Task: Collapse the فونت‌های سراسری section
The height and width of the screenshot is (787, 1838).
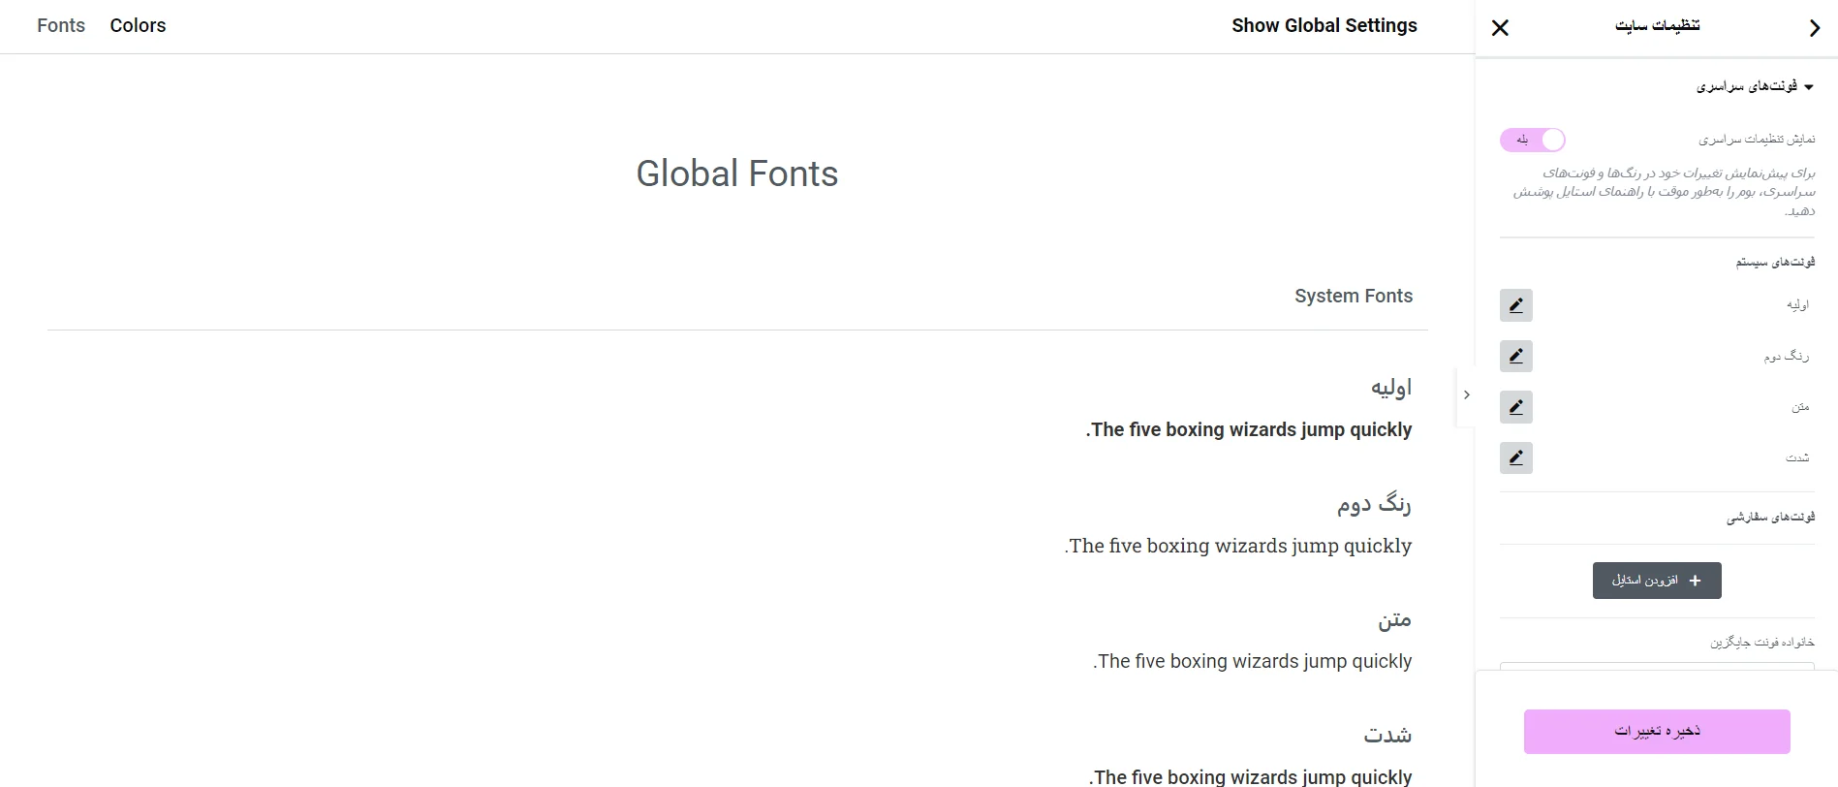Action: pos(1755,86)
